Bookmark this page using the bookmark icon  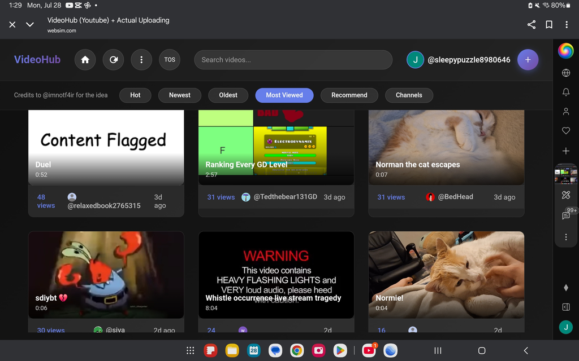547,25
